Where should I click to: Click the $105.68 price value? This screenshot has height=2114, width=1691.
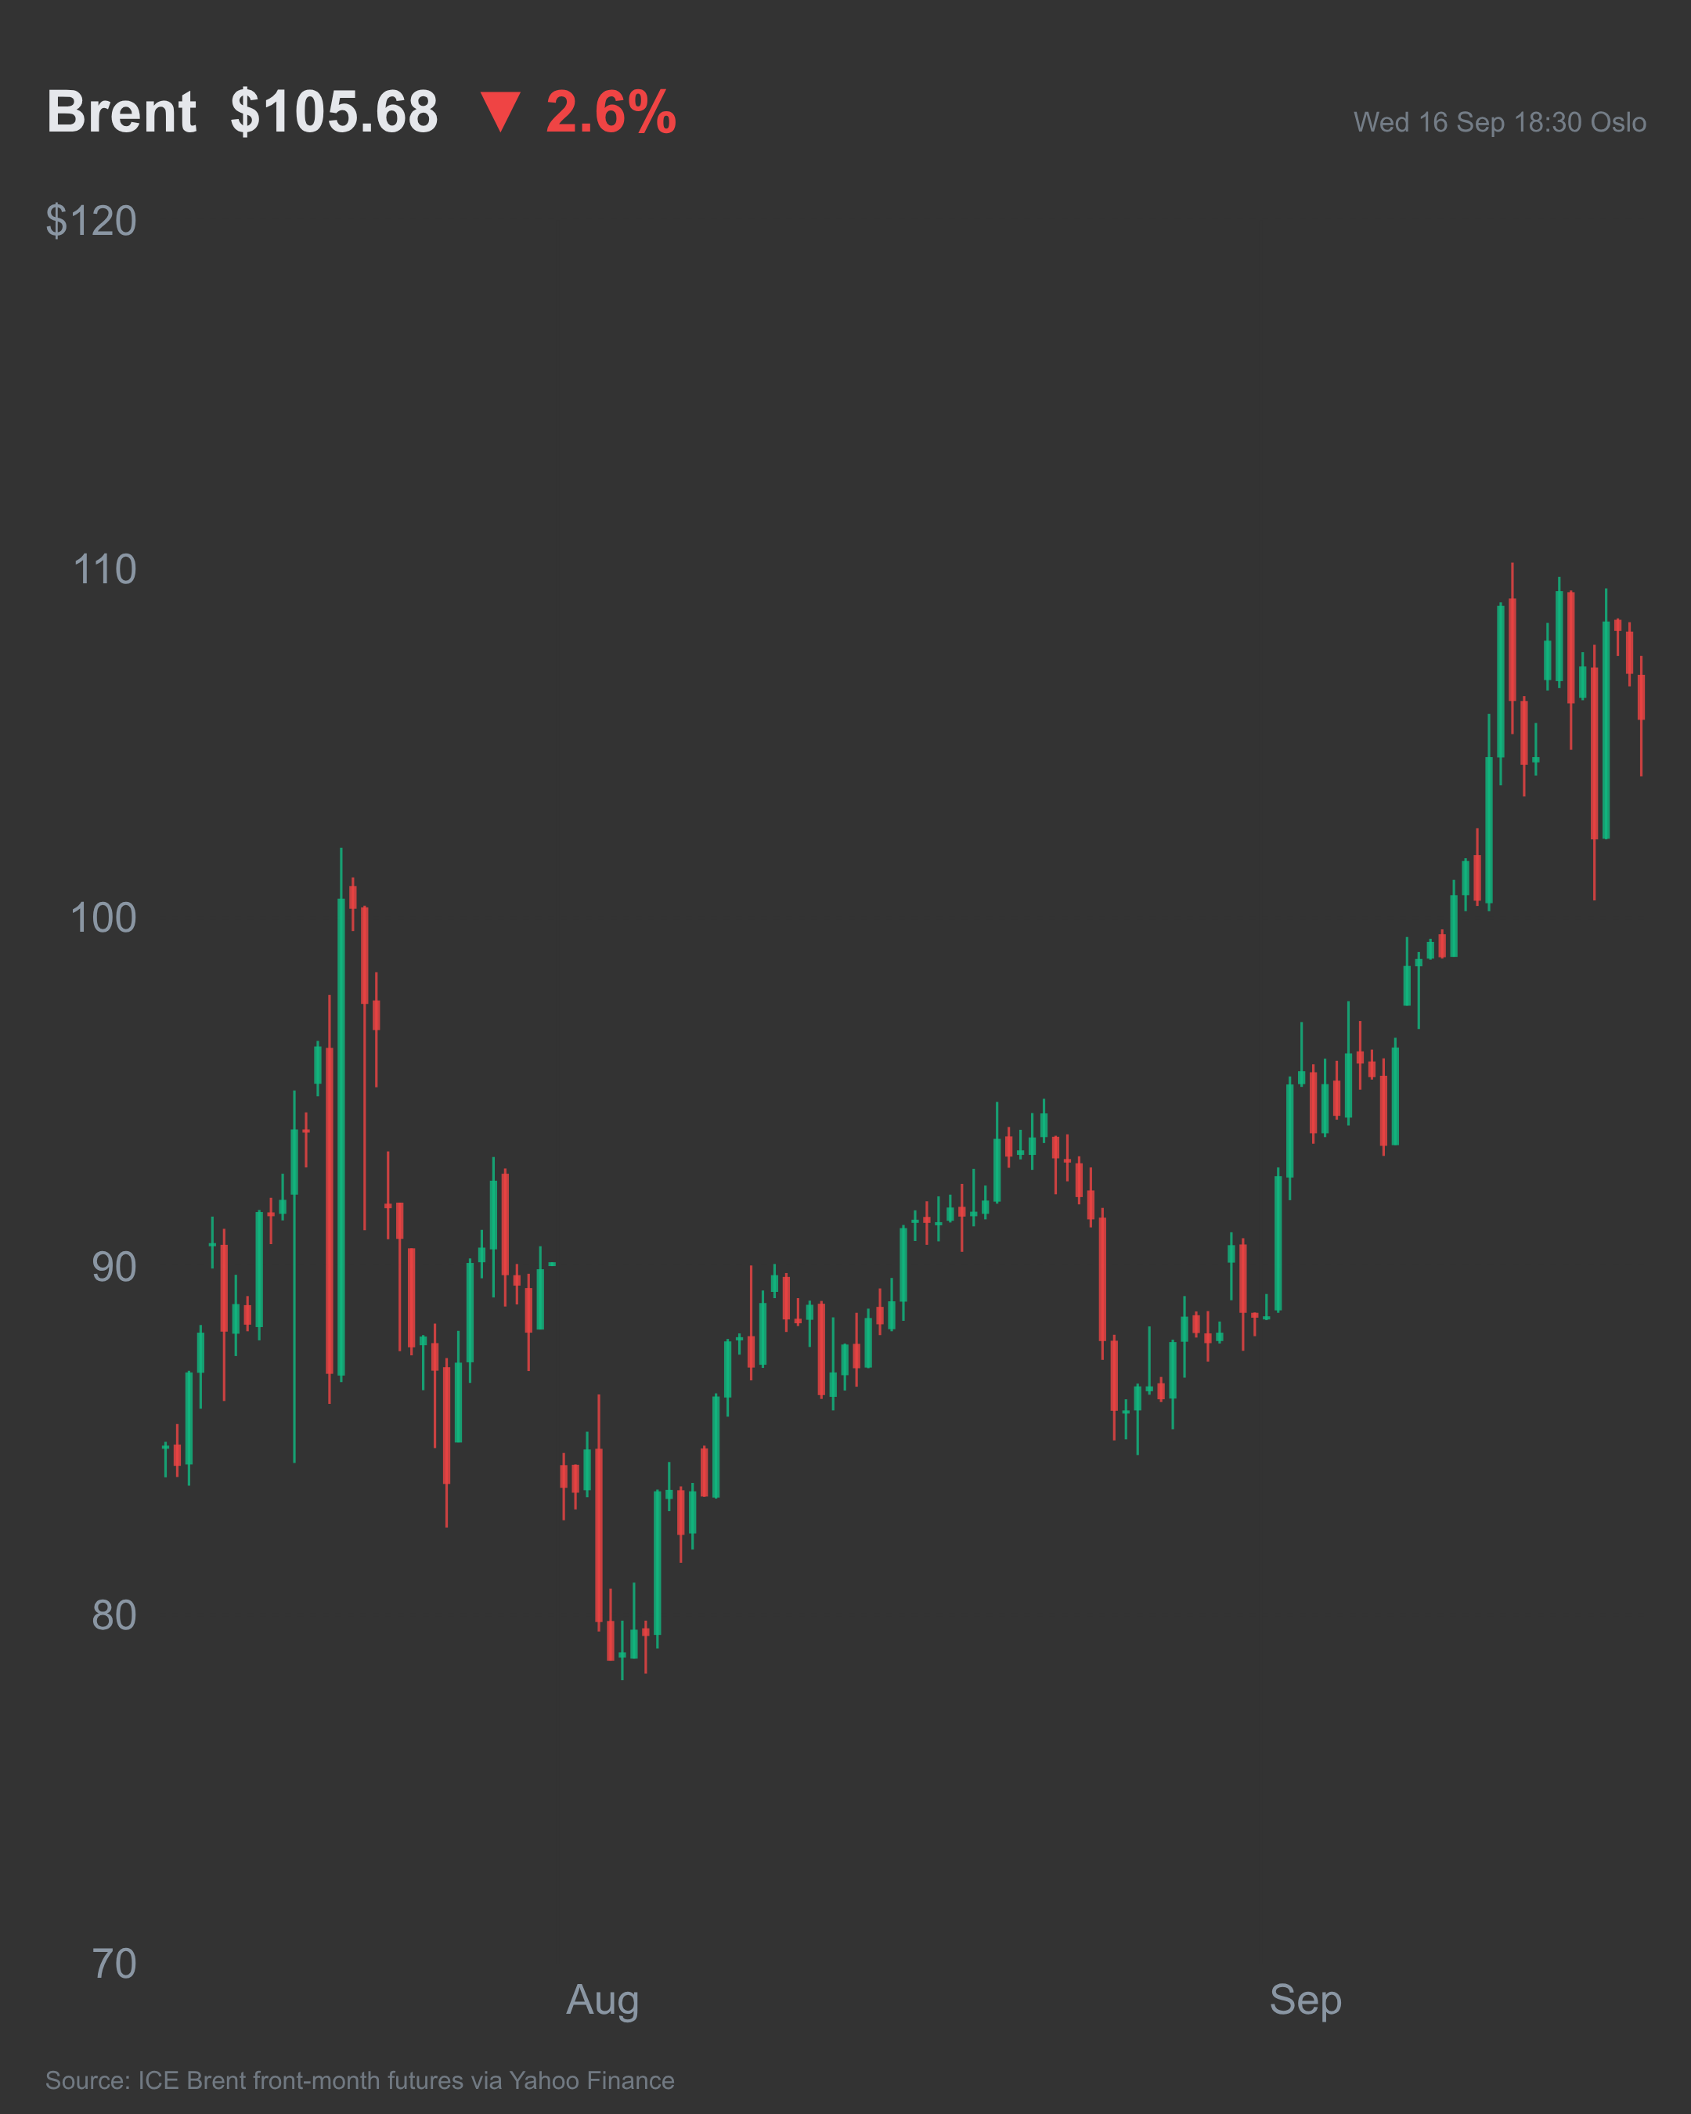[334, 112]
